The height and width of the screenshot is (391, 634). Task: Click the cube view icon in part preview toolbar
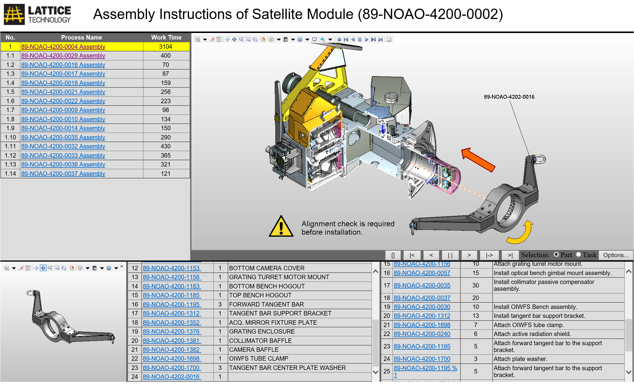[x=80, y=268]
